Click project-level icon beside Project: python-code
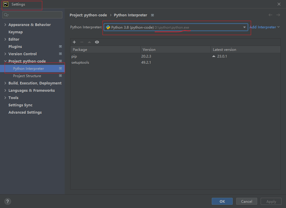 60,61
